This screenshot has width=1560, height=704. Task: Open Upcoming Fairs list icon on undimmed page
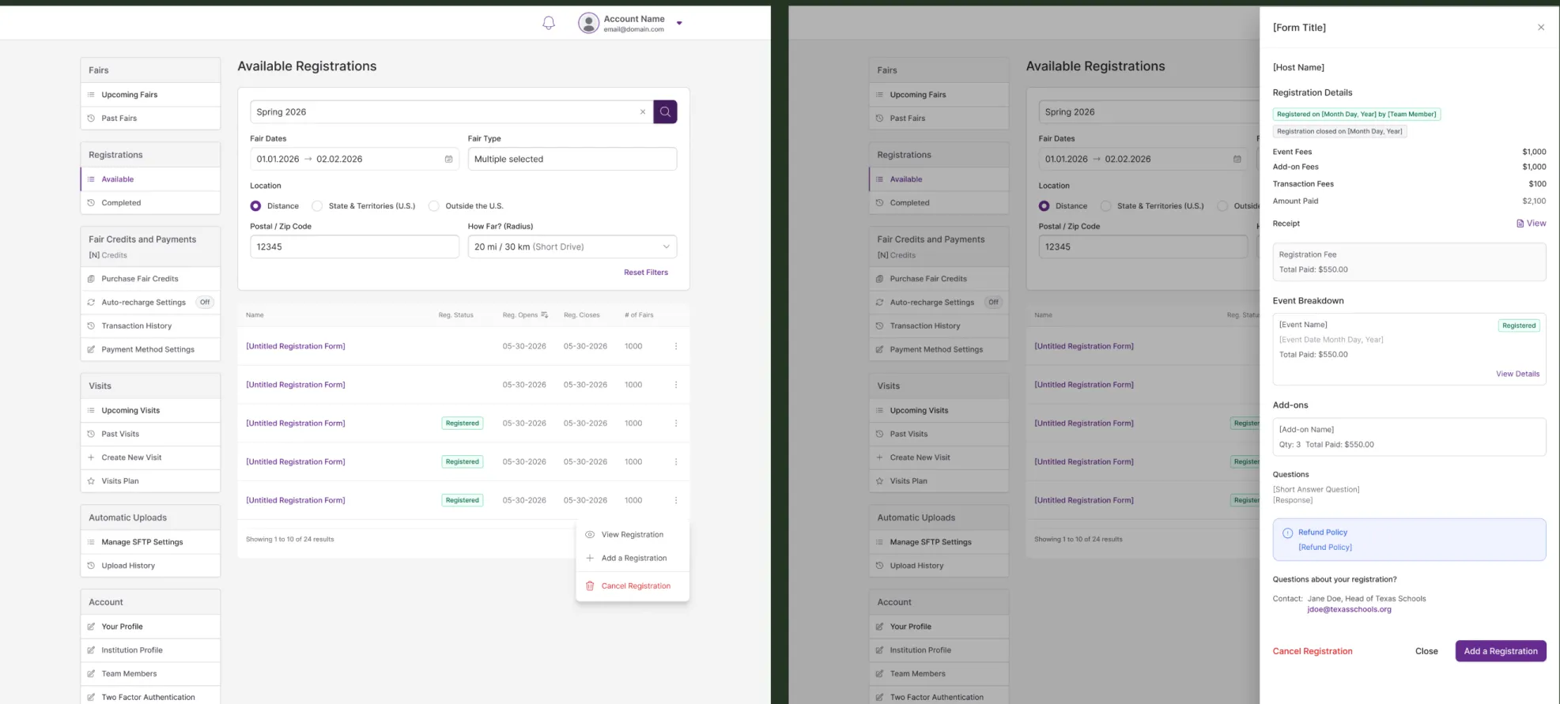91,95
